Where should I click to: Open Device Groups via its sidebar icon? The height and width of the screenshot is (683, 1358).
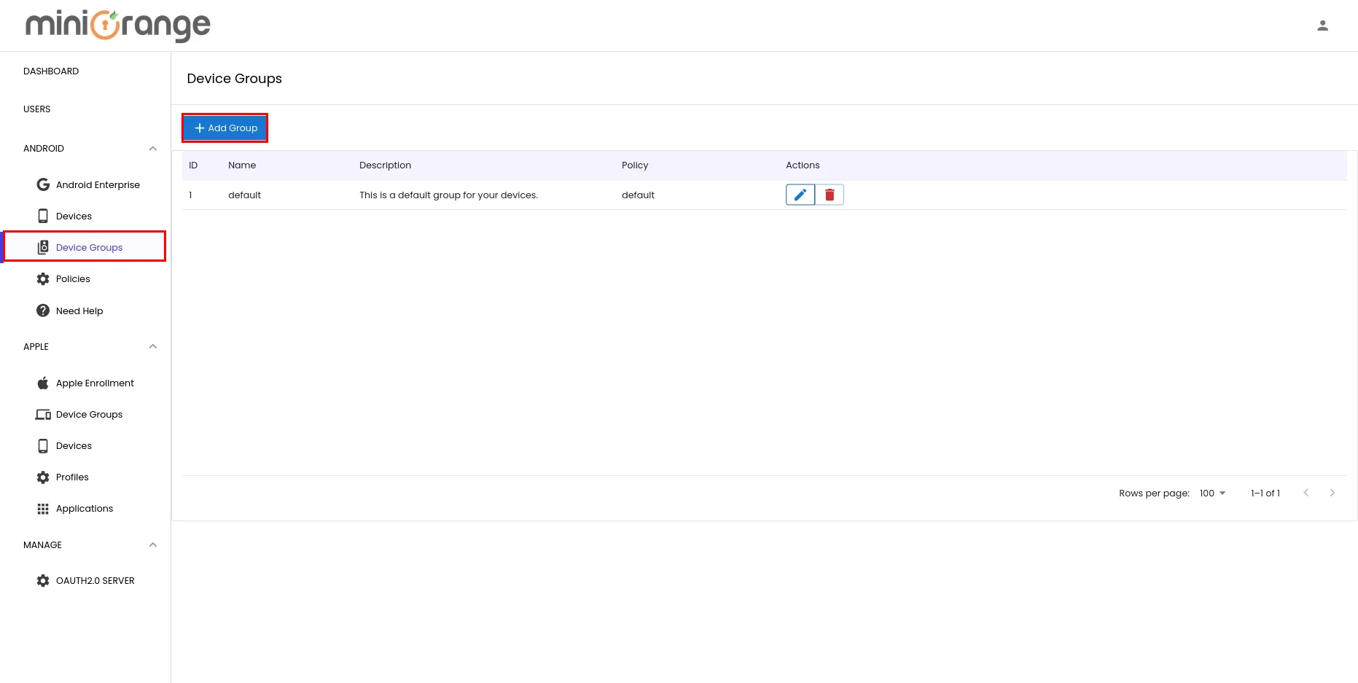(43, 247)
